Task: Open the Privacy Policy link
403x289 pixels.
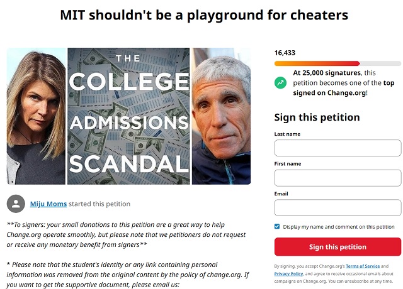Action: click(x=288, y=274)
